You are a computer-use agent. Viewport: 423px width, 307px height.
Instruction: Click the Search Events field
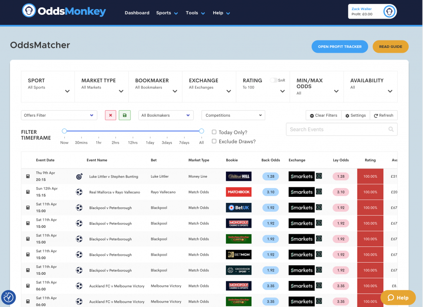tap(342, 129)
